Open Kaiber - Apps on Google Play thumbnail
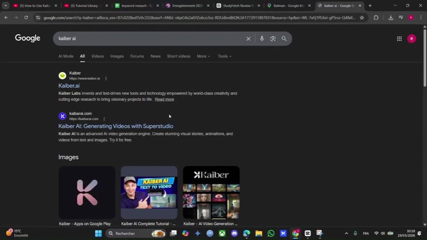This screenshot has height=240, width=427. pyautogui.click(x=86, y=192)
